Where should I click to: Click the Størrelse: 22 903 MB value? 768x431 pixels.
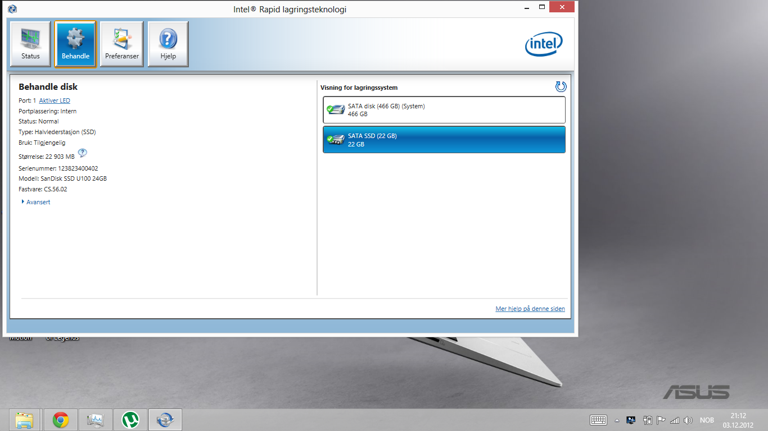pyautogui.click(x=47, y=157)
